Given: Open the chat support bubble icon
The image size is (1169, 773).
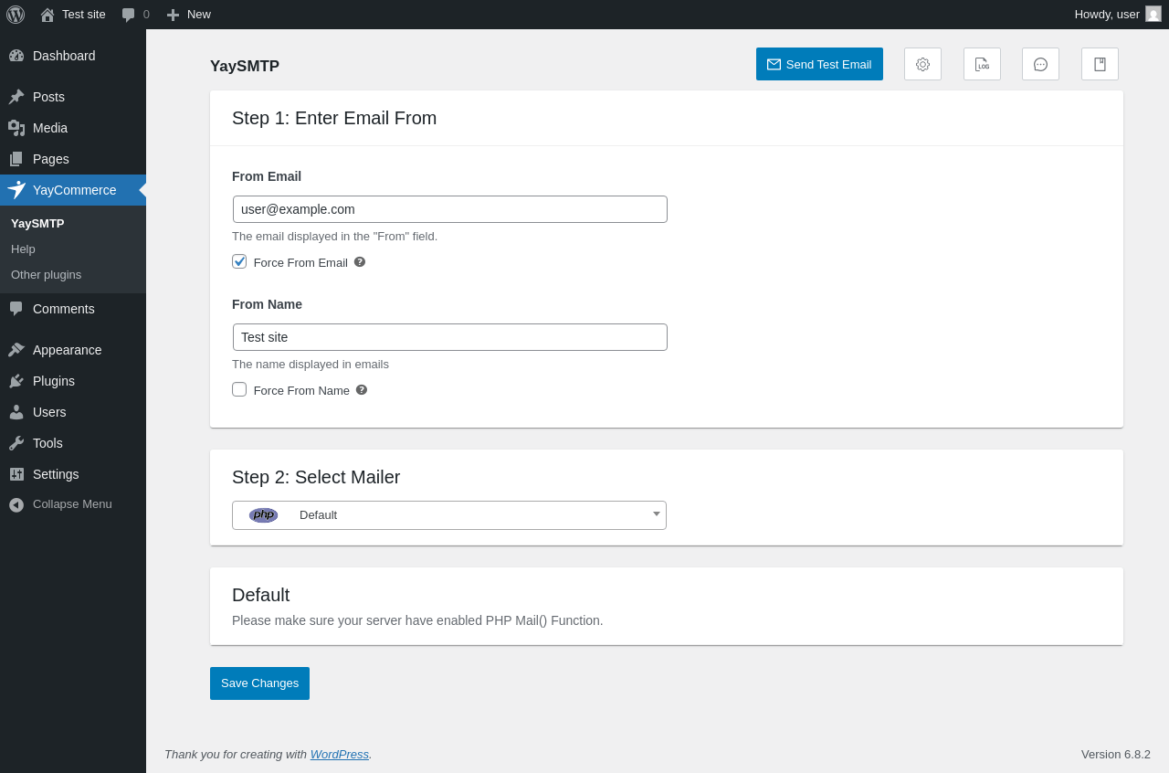Looking at the screenshot, I should (x=1040, y=64).
